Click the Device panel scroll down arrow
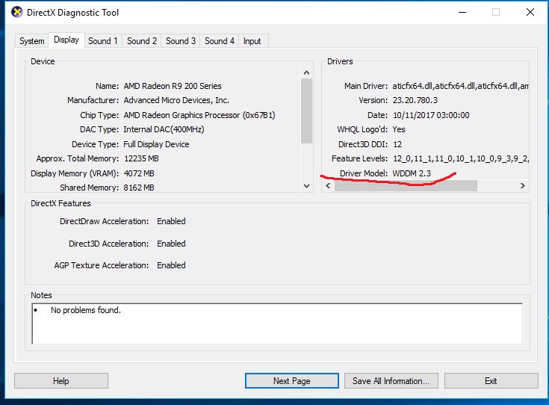This screenshot has height=405, width=549. (x=307, y=185)
